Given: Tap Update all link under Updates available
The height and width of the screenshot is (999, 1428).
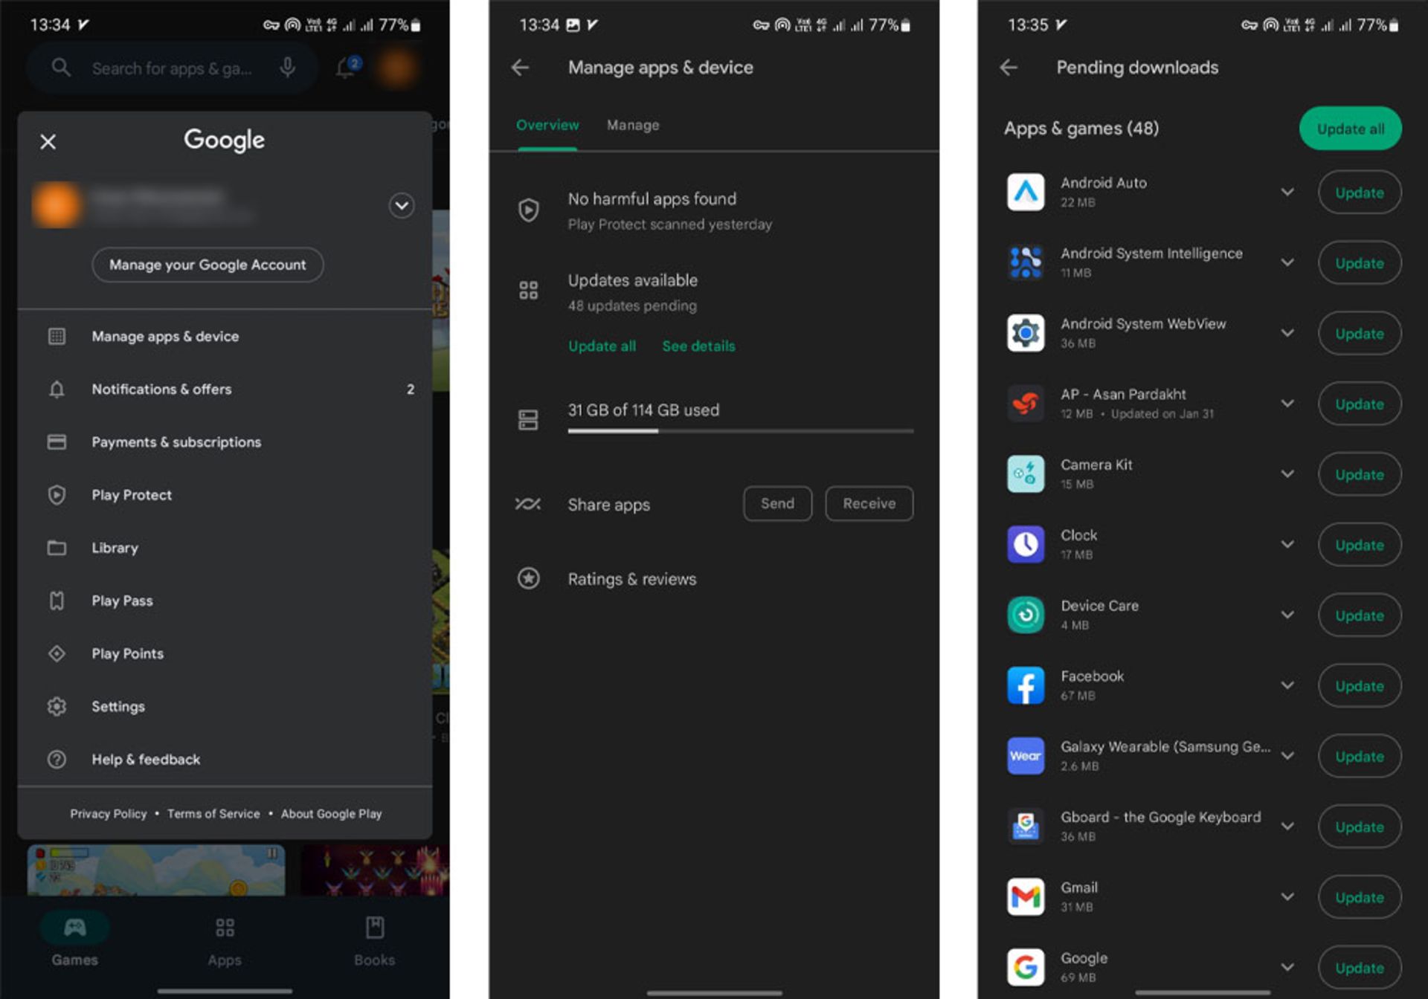Looking at the screenshot, I should (x=602, y=346).
